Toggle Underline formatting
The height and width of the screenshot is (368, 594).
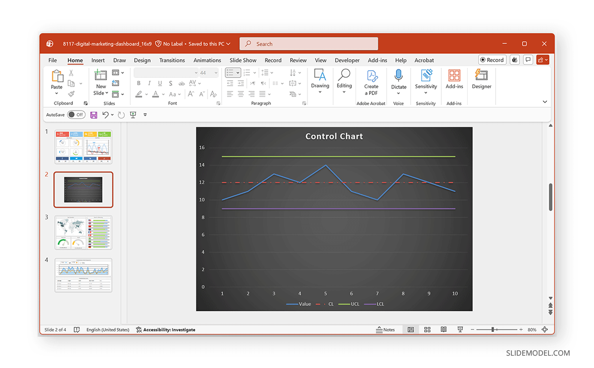tap(160, 83)
